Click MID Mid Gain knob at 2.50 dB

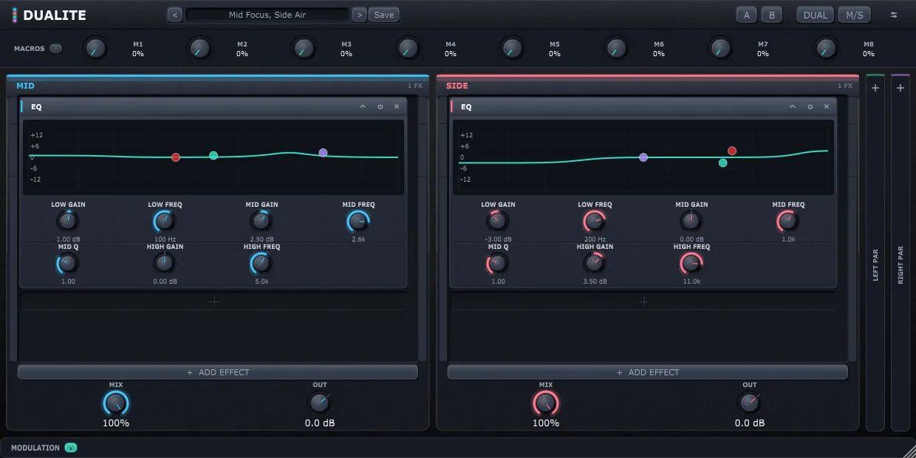pyautogui.click(x=261, y=221)
